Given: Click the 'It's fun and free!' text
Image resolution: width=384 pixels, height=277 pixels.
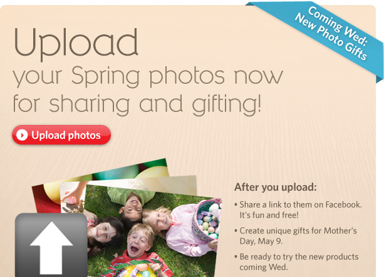Looking at the screenshot, I should [x=269, y=215].
